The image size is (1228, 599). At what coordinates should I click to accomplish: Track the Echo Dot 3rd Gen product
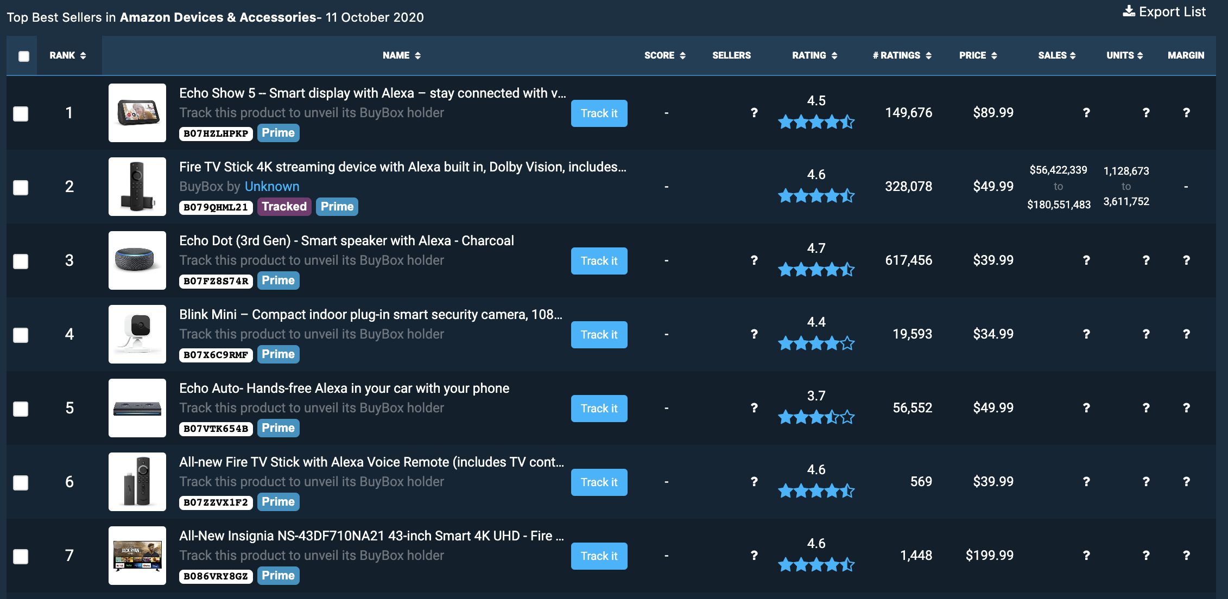coord(599,261)
